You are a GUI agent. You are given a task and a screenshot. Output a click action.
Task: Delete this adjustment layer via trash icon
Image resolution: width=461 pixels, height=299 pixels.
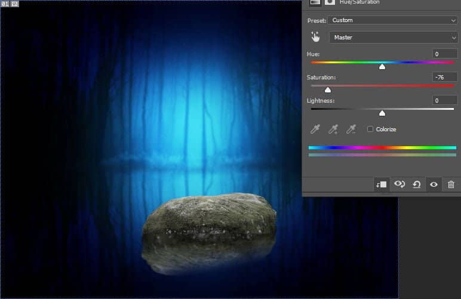(x=451, y=184)
